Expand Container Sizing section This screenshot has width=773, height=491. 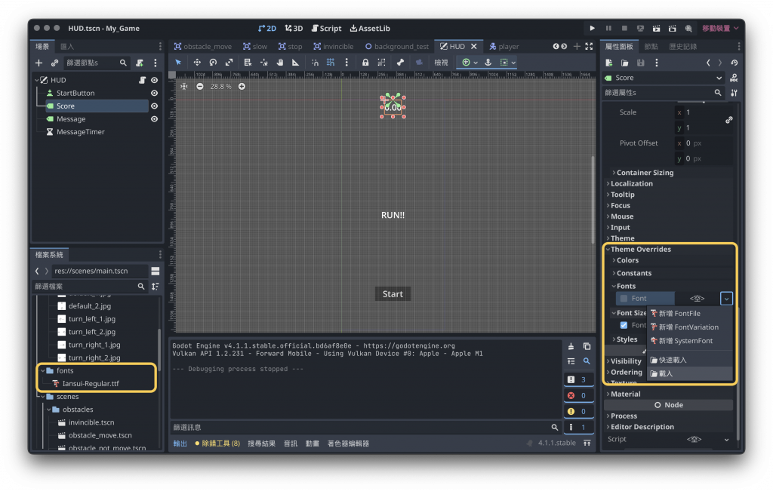(x=643, y=173)
